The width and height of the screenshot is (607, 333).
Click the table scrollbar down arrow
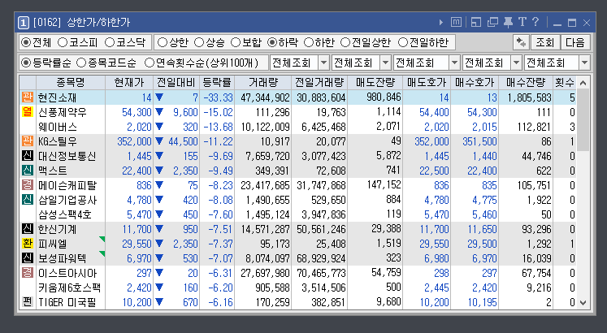[x=583, y=303]
